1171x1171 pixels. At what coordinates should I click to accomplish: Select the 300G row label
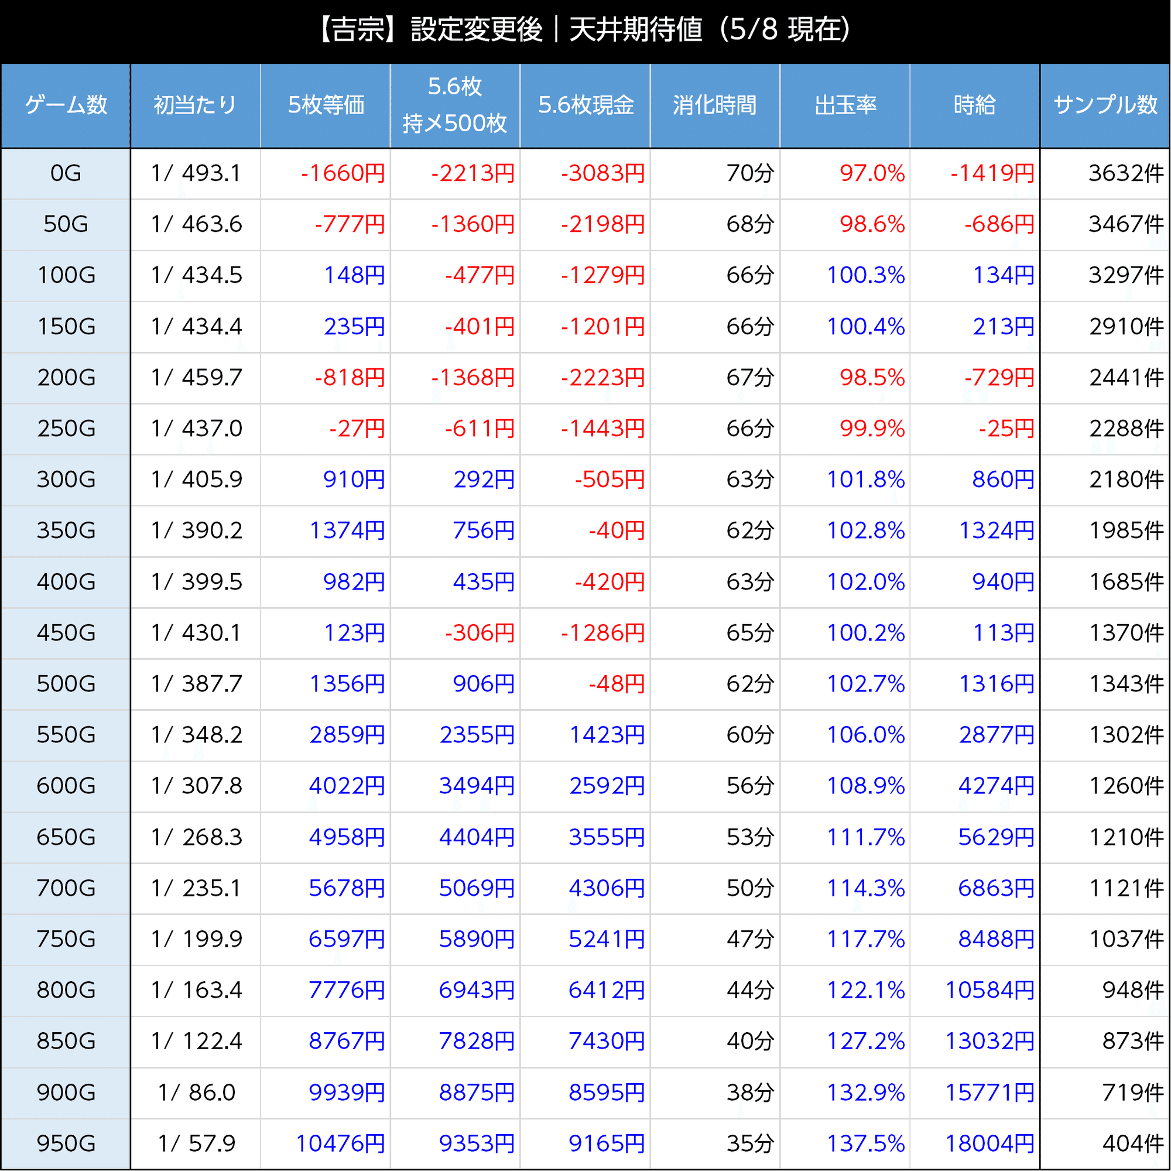click(66, 480)
